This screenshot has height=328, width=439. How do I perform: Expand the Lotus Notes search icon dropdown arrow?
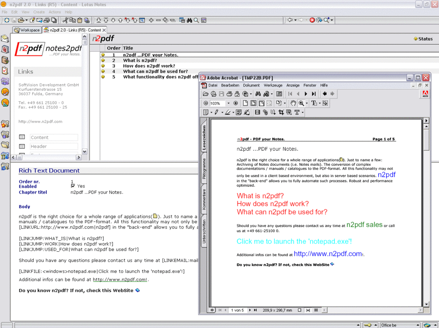(x=332, y=20)
